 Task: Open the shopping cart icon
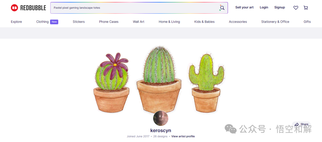point(306,8)
